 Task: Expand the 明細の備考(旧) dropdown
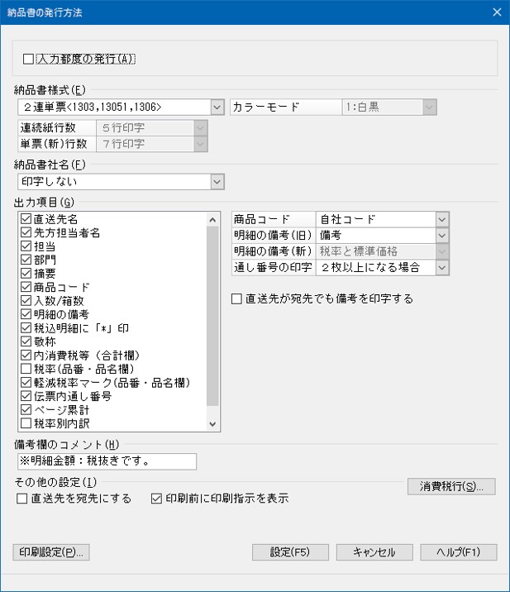[442, 235]
